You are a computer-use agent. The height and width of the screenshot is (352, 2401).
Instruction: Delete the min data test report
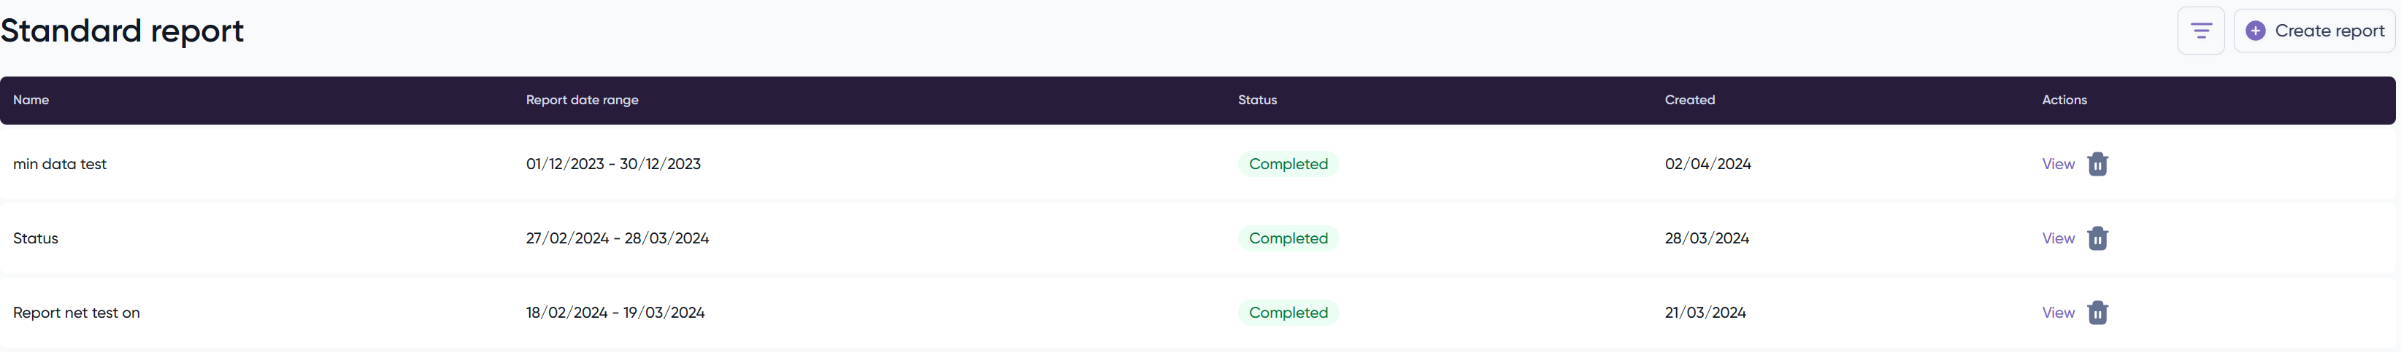[x=2097, y=164]
